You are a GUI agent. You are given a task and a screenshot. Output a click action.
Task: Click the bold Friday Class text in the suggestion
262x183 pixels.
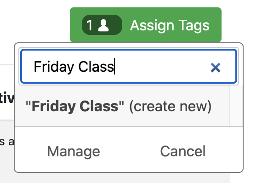point(75,106)
